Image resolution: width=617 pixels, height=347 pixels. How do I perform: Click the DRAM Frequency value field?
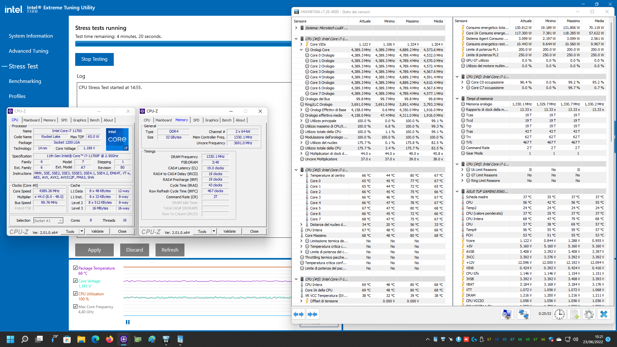click(x=215, y=156)
